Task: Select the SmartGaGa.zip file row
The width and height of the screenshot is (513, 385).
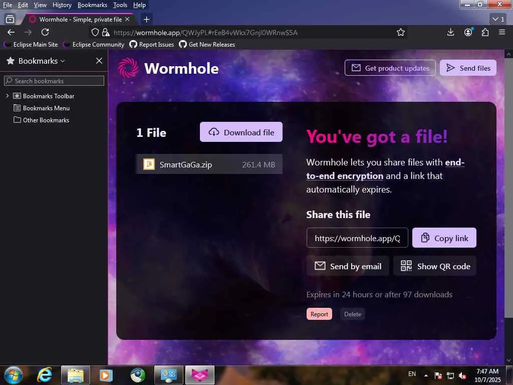Action: pos(209,164)
